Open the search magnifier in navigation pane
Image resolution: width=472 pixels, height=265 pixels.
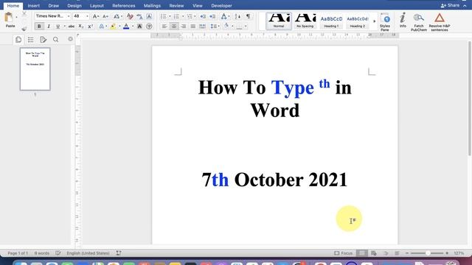56,40
